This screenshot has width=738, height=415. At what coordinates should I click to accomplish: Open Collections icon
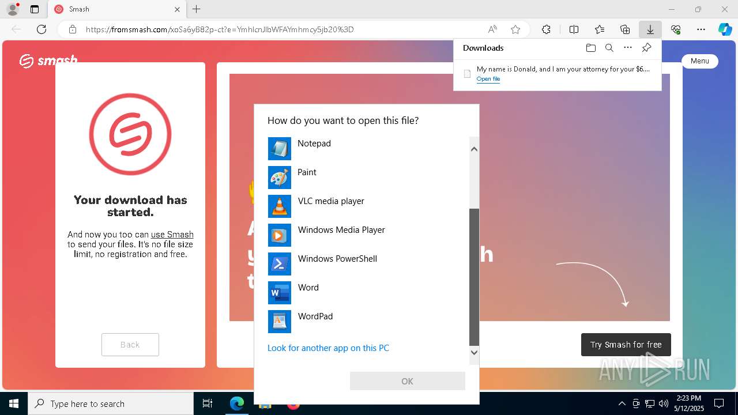[625, 29]
